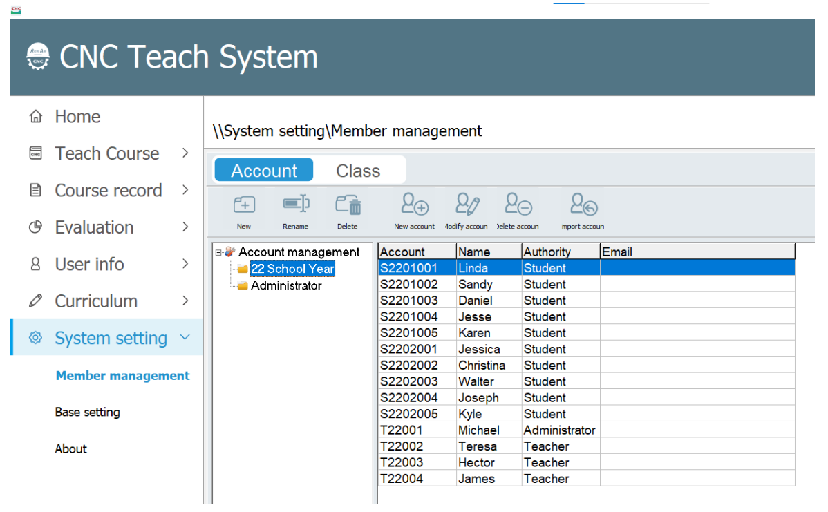Select the name Joseph cell
Viewport: 828px width, 512px height.
[x=489, y=397]
